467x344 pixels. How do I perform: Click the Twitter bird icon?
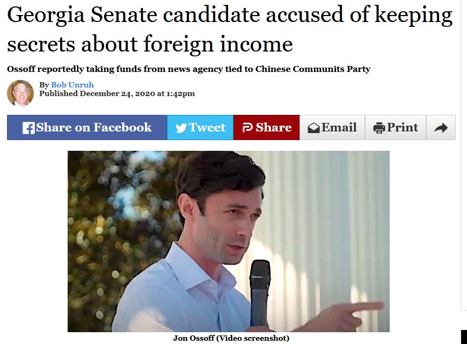coord(181,128)
